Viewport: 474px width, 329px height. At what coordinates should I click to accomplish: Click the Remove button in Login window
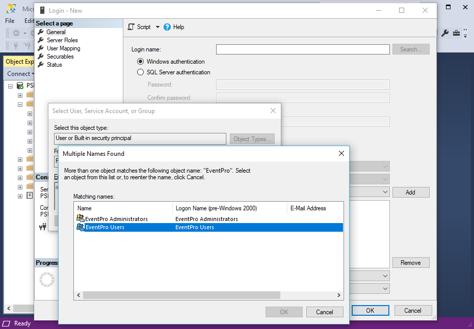click(411, 262)
